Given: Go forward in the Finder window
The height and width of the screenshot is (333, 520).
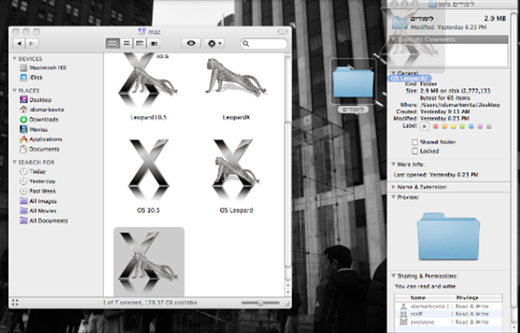Looking at the screenshot, I should (x=32, y=43).
